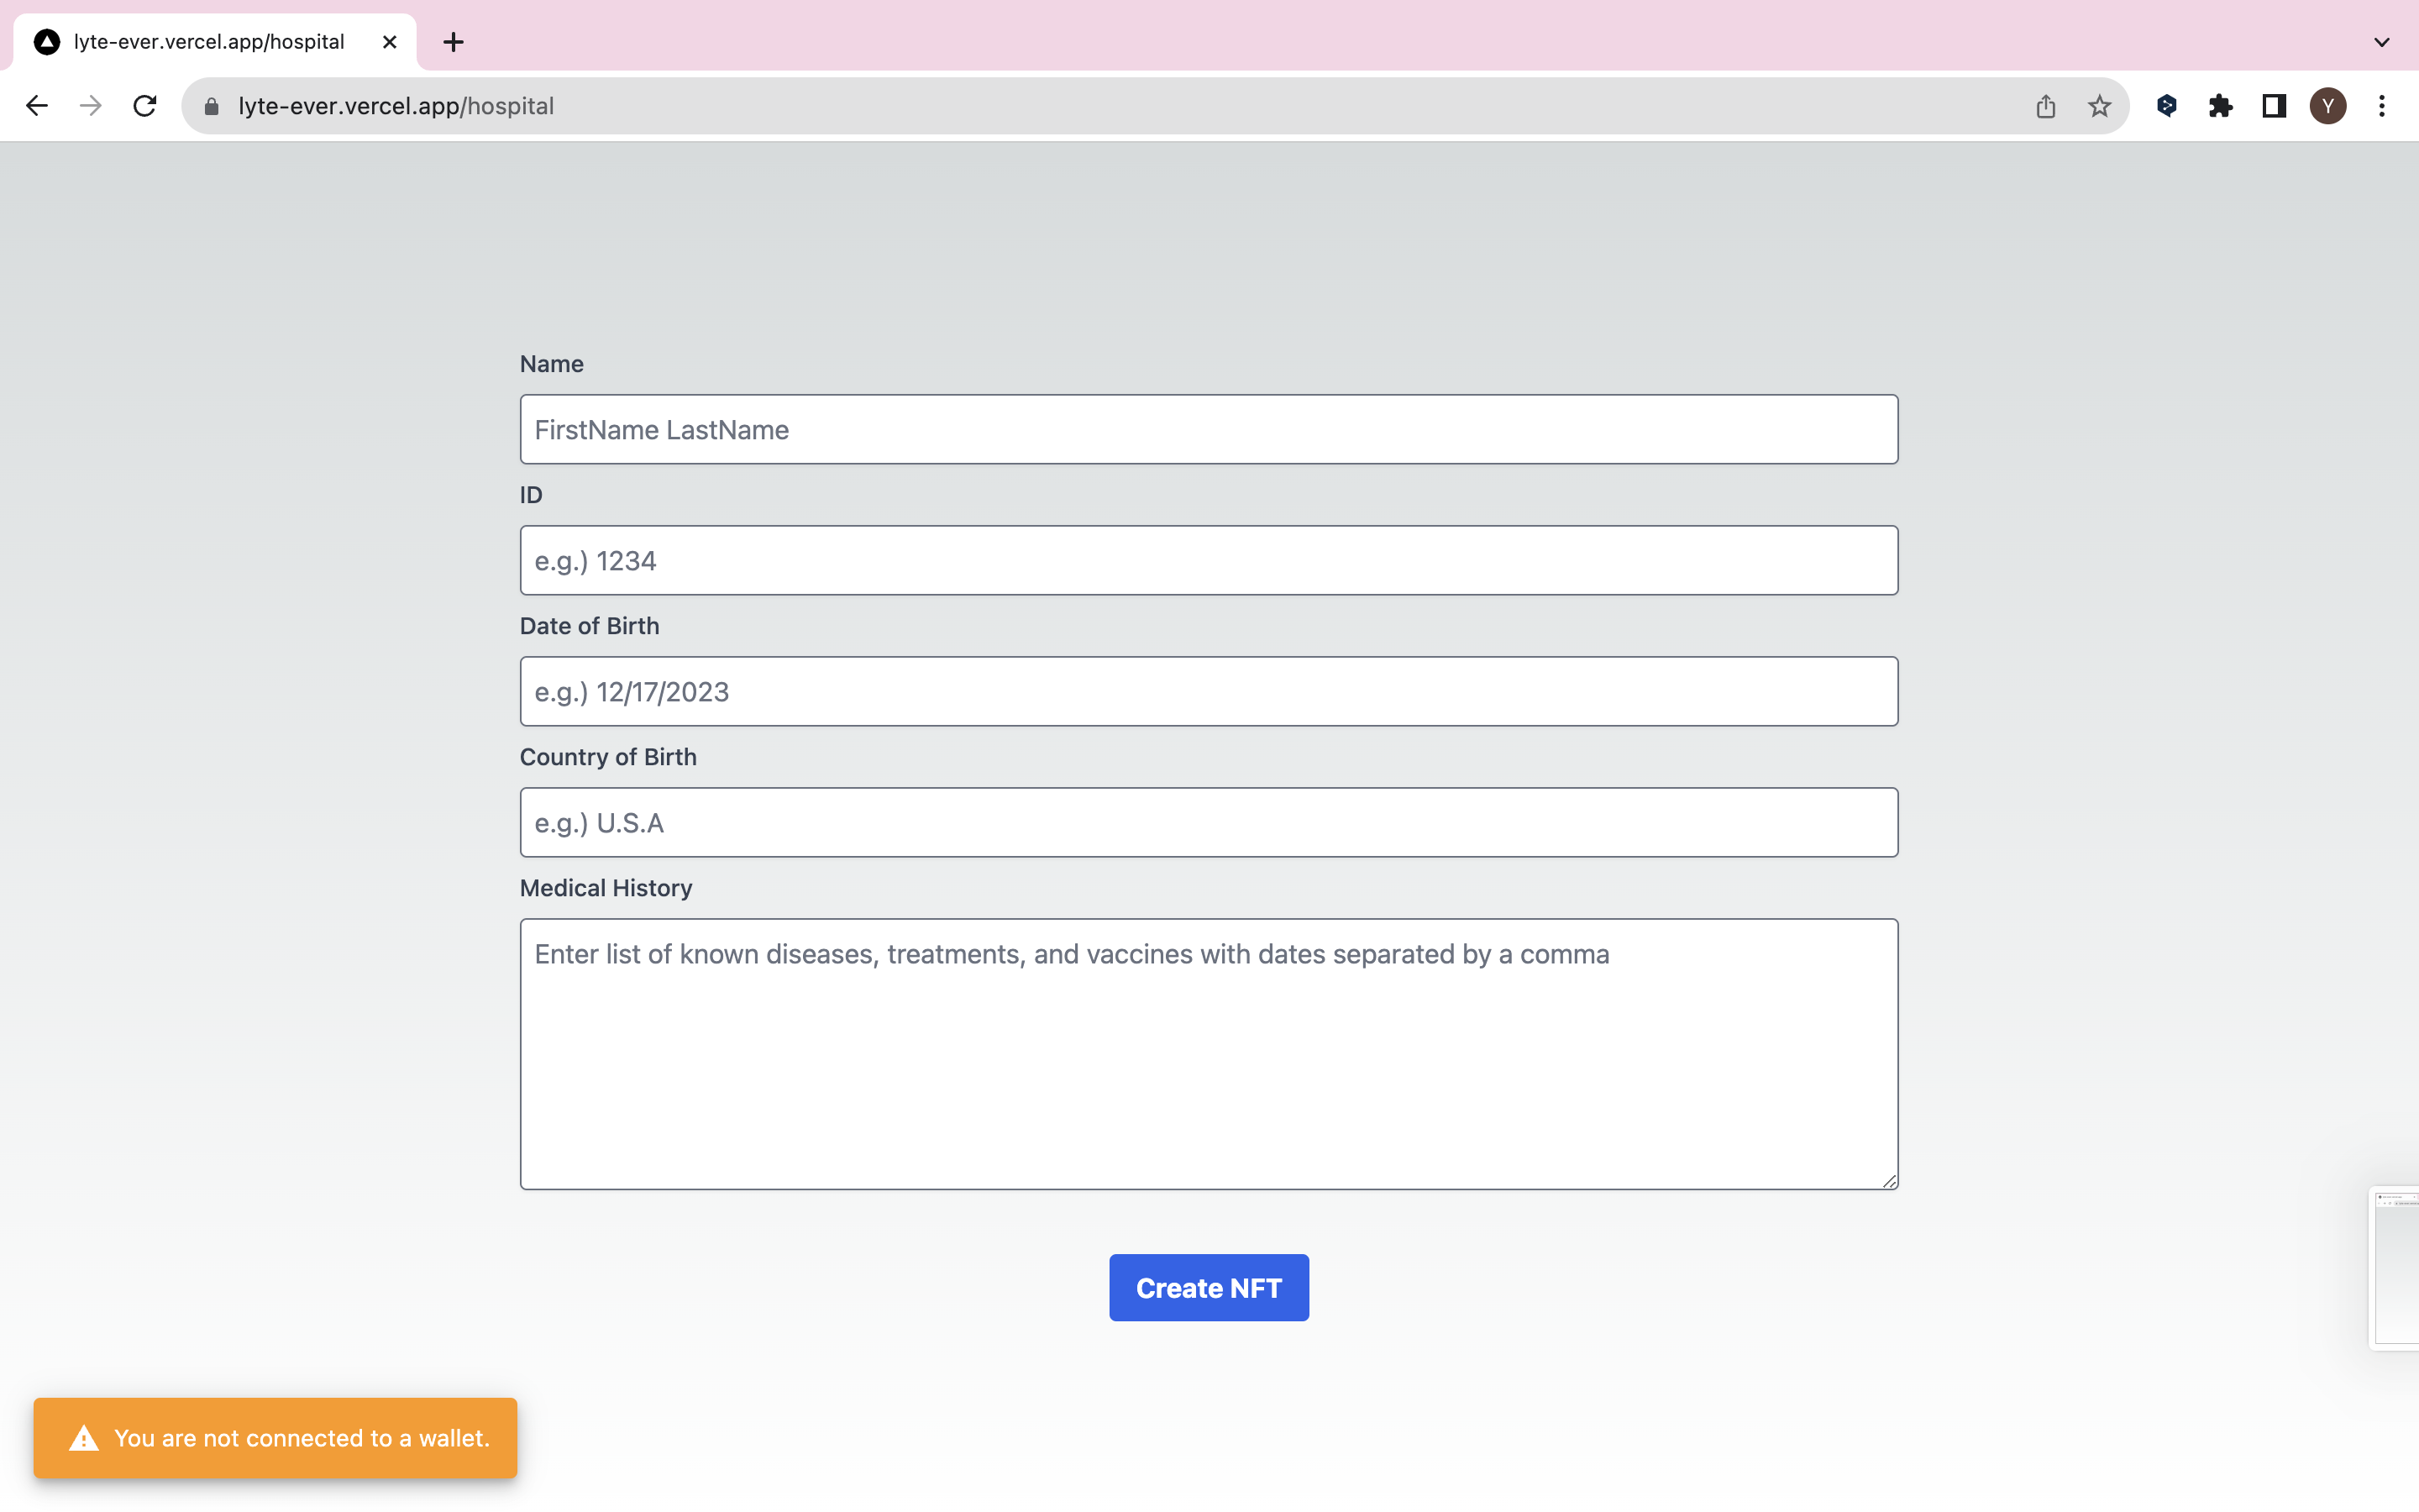
Task: Close the lyte-ever hospital tab
Action: pos(390,42)
